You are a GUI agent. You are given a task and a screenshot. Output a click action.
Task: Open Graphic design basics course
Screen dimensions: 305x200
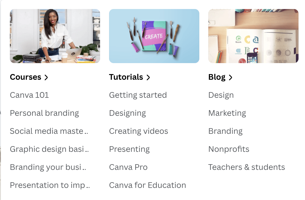click(x=49, y=149)
